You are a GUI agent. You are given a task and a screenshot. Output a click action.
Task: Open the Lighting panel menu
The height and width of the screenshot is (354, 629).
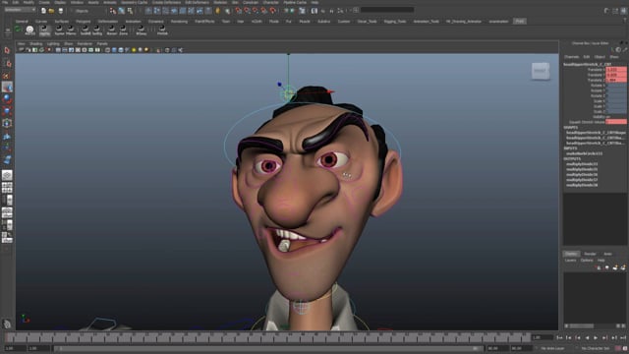[x=53, y=43]
